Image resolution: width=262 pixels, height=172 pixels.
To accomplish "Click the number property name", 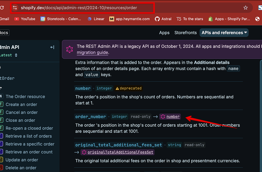I will pos(83,88).
